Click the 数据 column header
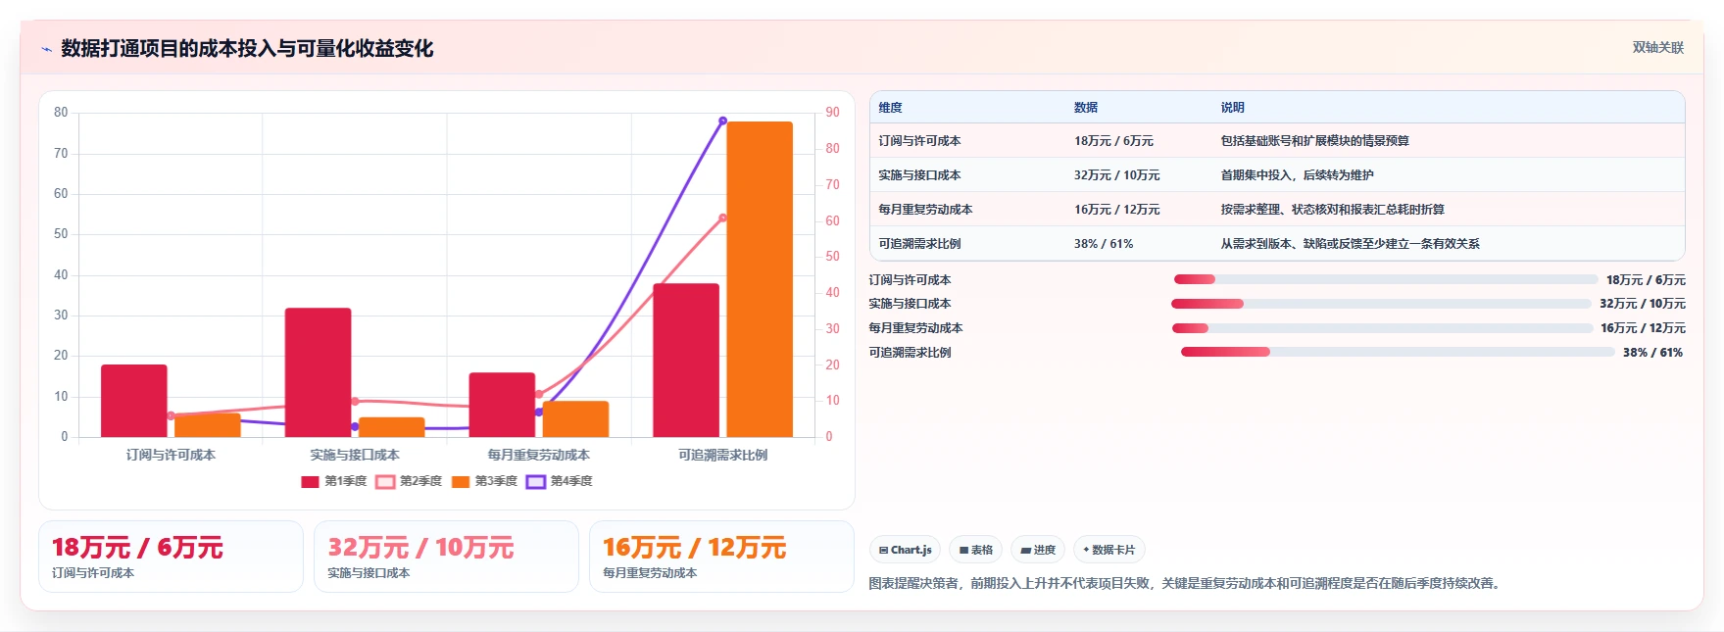This screenshot has width=1724, height=632. point(1086,108)
